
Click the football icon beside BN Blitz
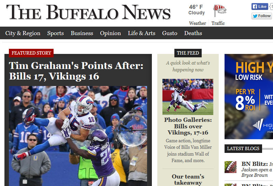coord(230,167)
